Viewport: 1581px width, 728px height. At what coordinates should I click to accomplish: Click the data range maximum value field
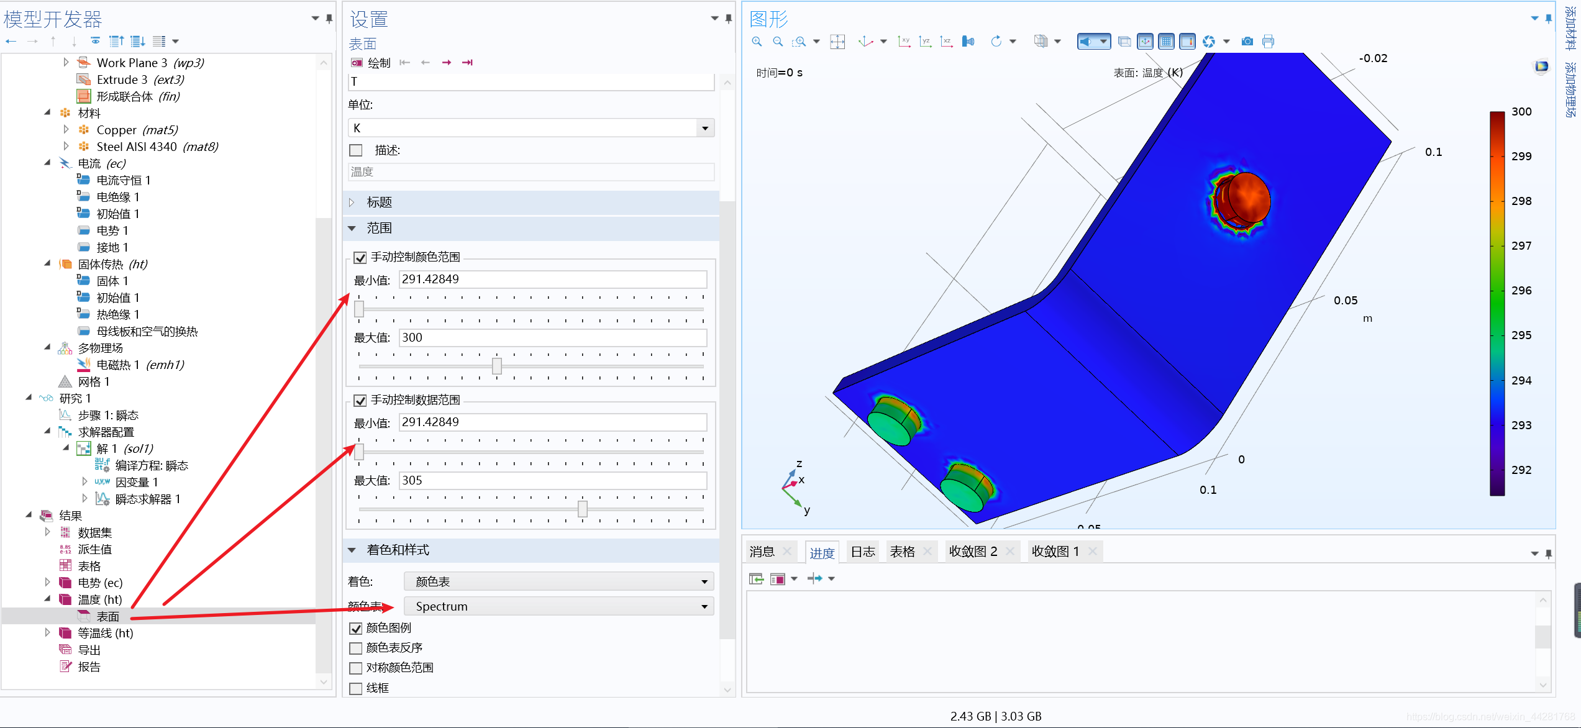pos(552,481)
